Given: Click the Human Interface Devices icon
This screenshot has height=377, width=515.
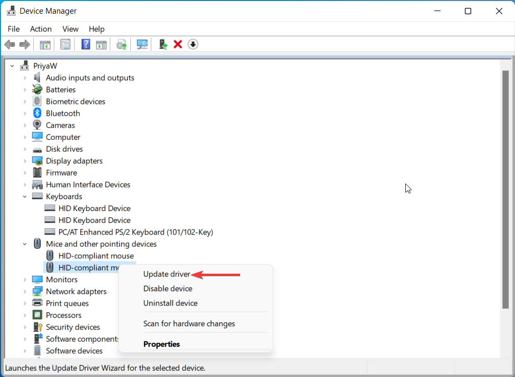Looking at the screenshot, I should click(37, 185).
